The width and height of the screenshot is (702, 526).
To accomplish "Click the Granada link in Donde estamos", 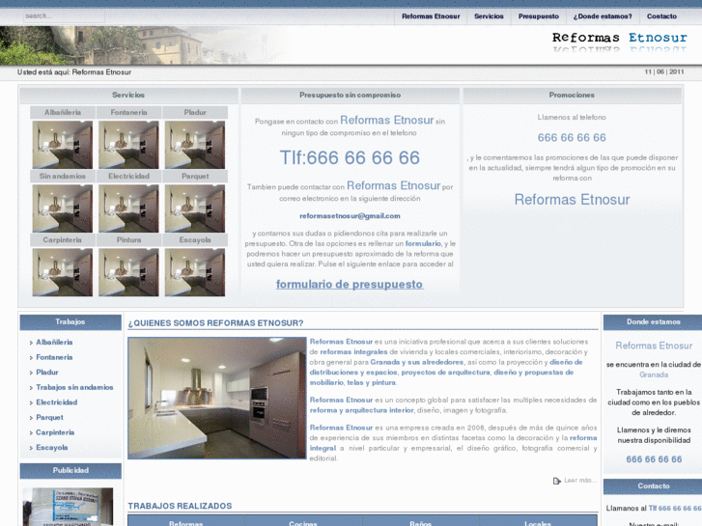I will (654, 374).
